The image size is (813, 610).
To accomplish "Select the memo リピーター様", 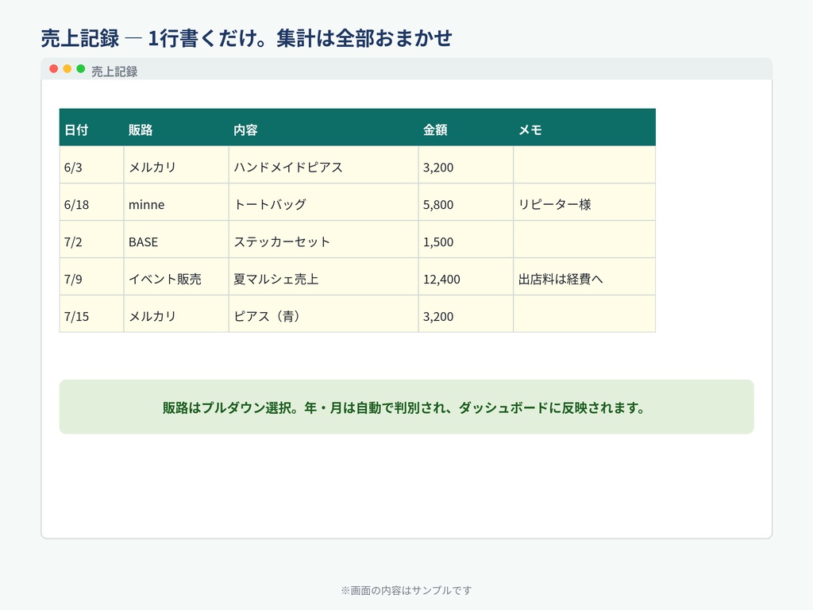I will (584, 203).
